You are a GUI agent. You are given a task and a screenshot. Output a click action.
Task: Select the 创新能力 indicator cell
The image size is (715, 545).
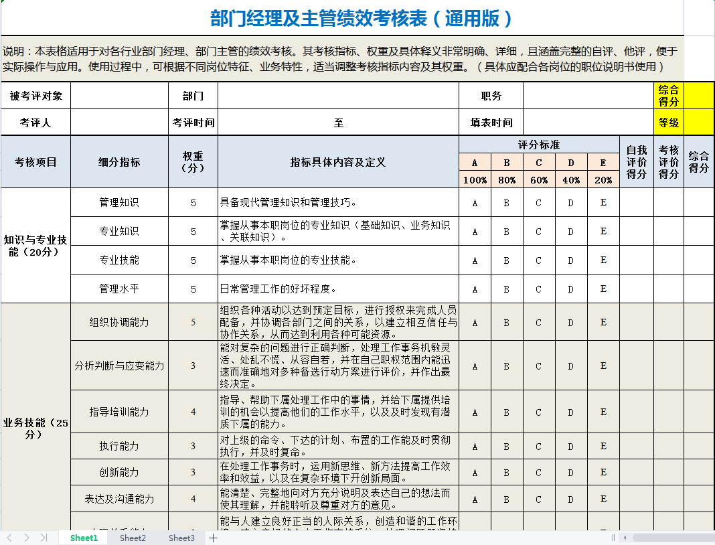(x=119, y=472)
